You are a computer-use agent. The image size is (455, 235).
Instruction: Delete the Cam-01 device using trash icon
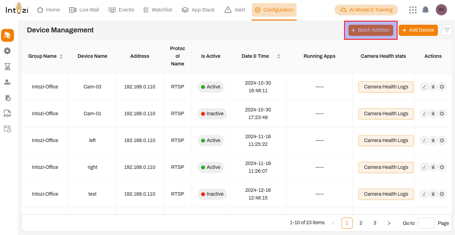(433, 113)
